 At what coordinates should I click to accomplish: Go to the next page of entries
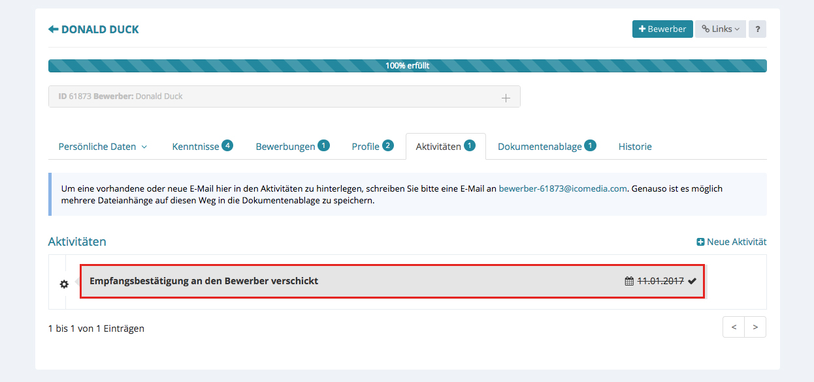pyautogui.click(x=755, y=327)
